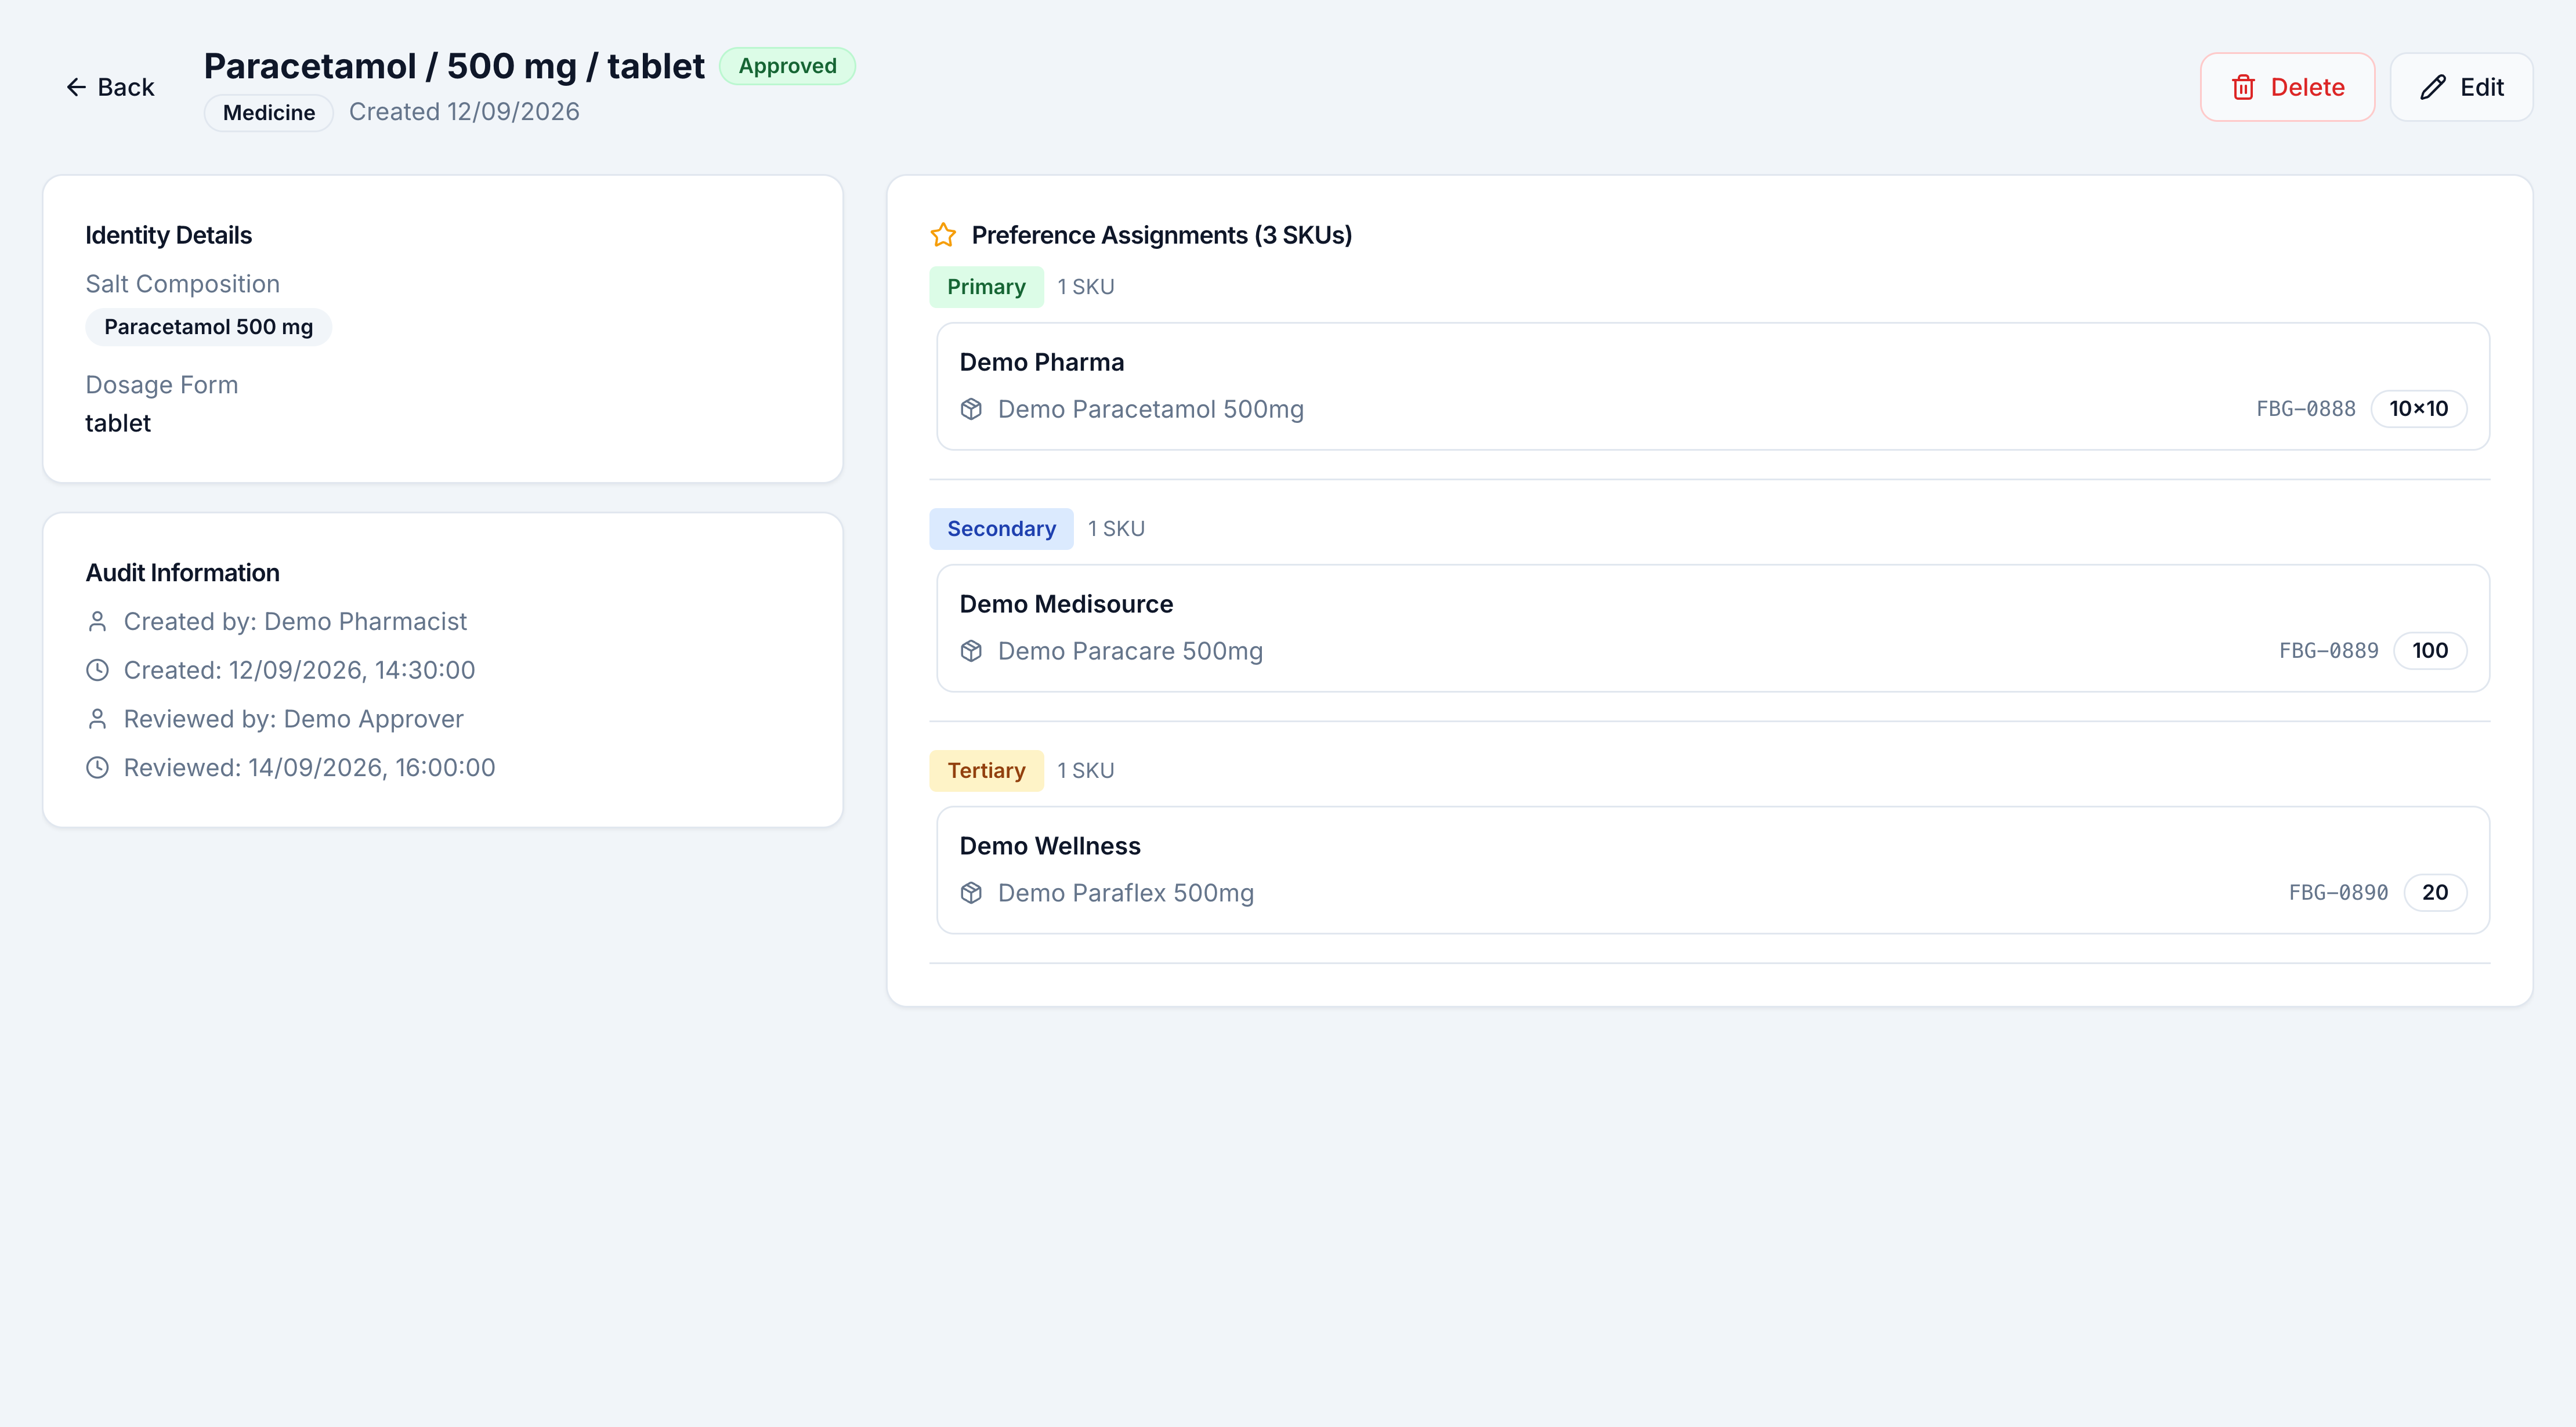Viewport: 2576px width, 1427px height.
Task: Click the package icon next to Demo Paraflex 500mg
Action: [971, 893]
